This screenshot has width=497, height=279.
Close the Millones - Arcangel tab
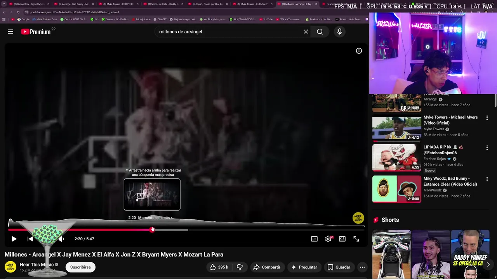click(316, 4)
